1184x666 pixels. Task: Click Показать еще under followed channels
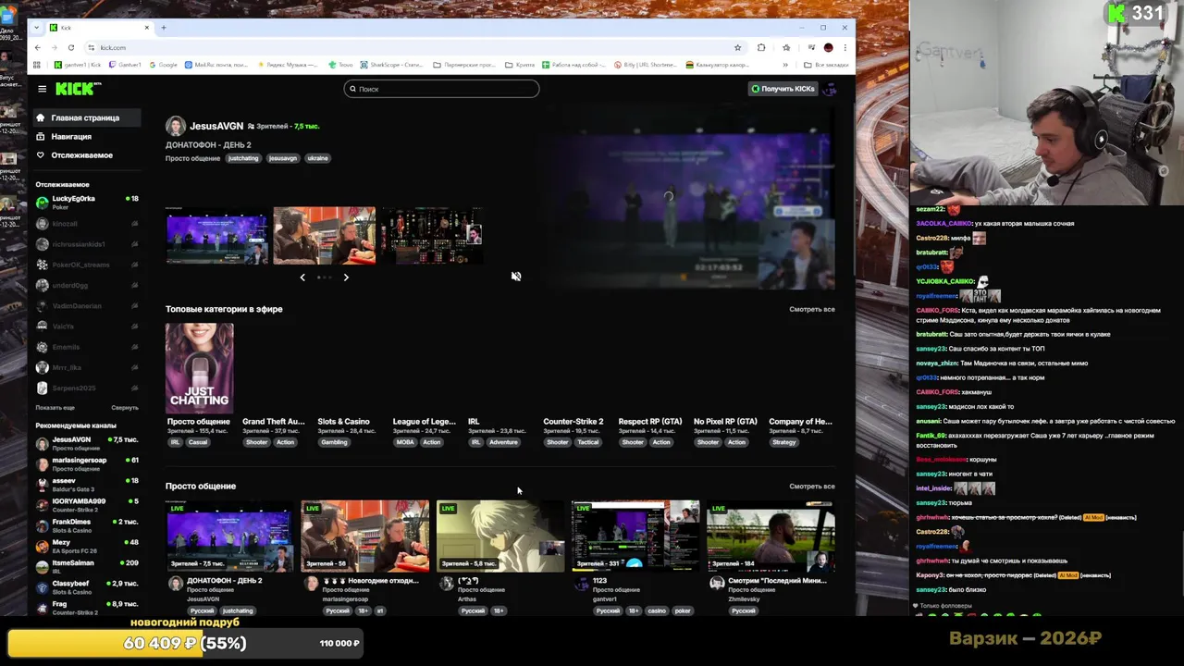(55, 408)
